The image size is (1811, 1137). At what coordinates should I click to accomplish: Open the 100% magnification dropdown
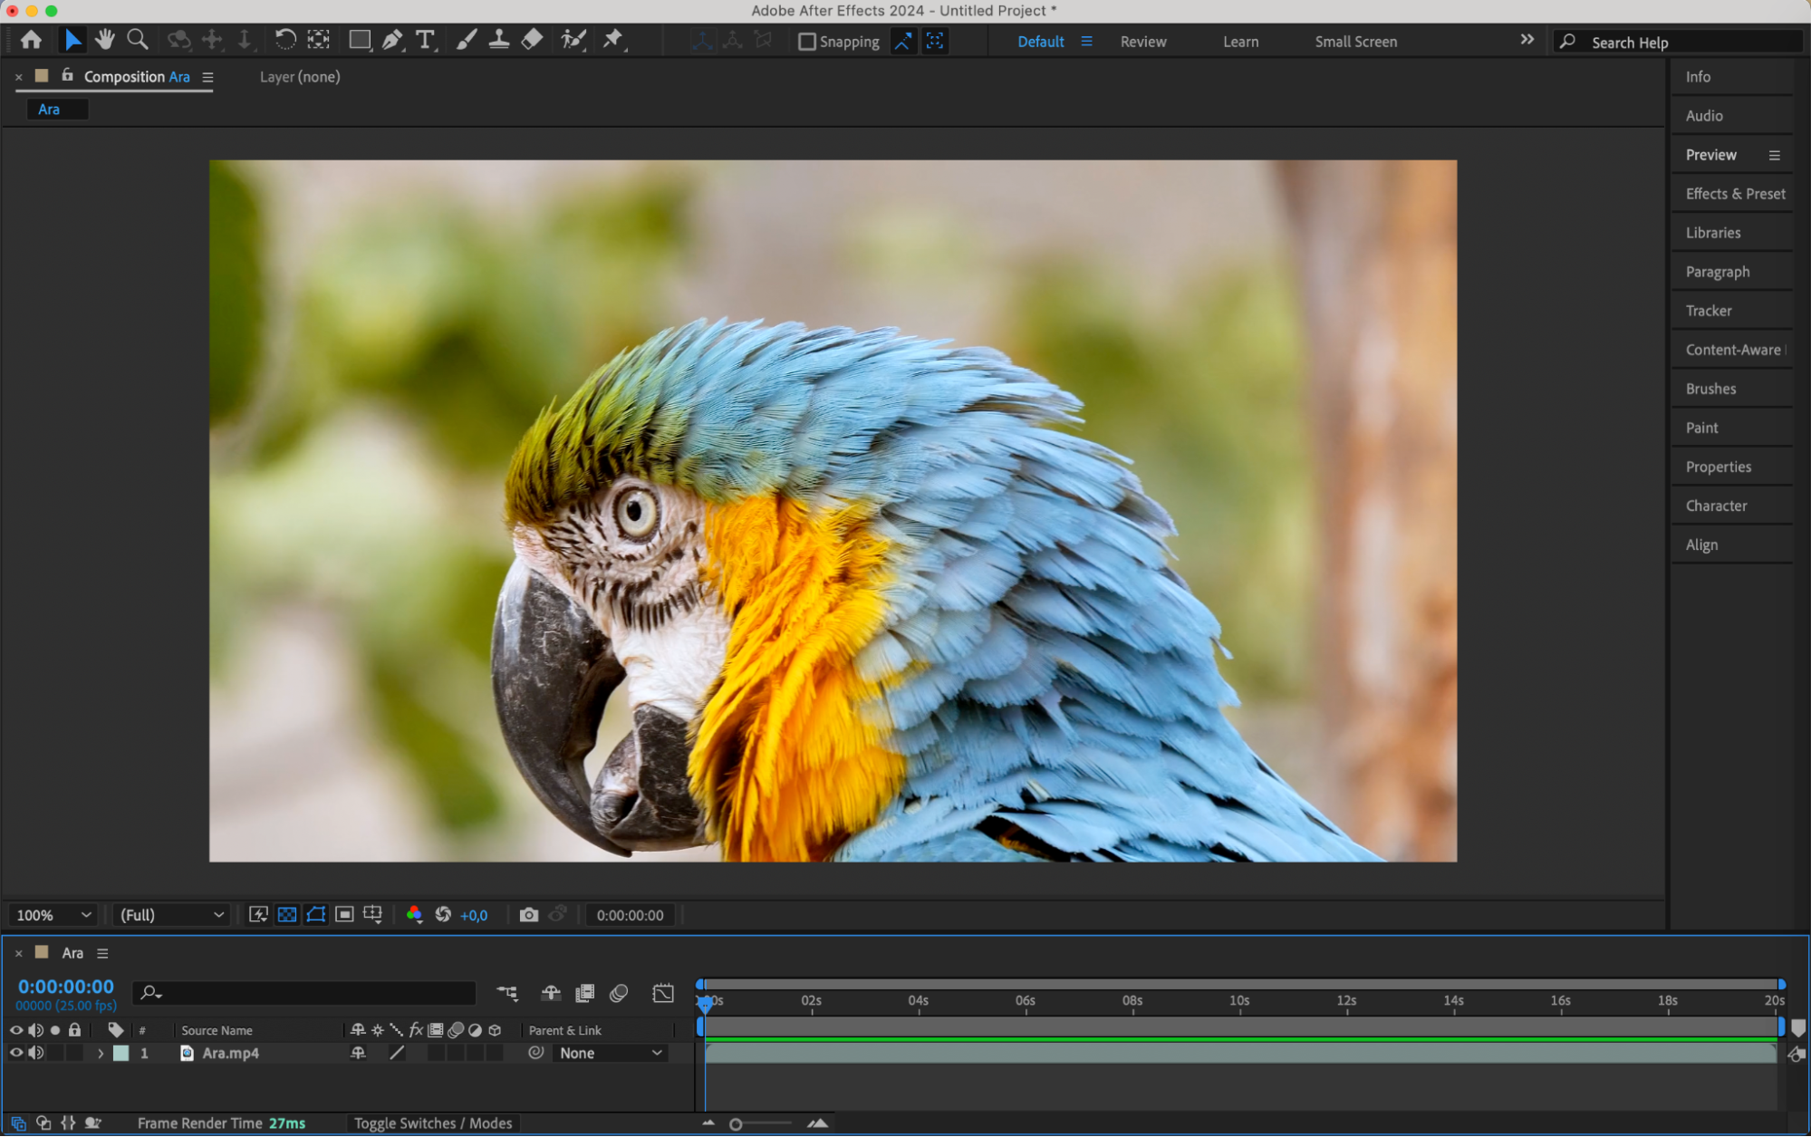coord(53,915)
